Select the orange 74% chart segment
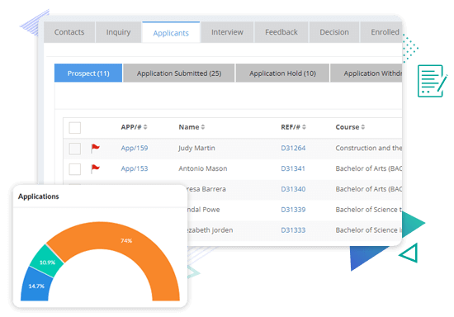Image resolution: width=454 pixels, height=317 pixels. tap(126, 240)
